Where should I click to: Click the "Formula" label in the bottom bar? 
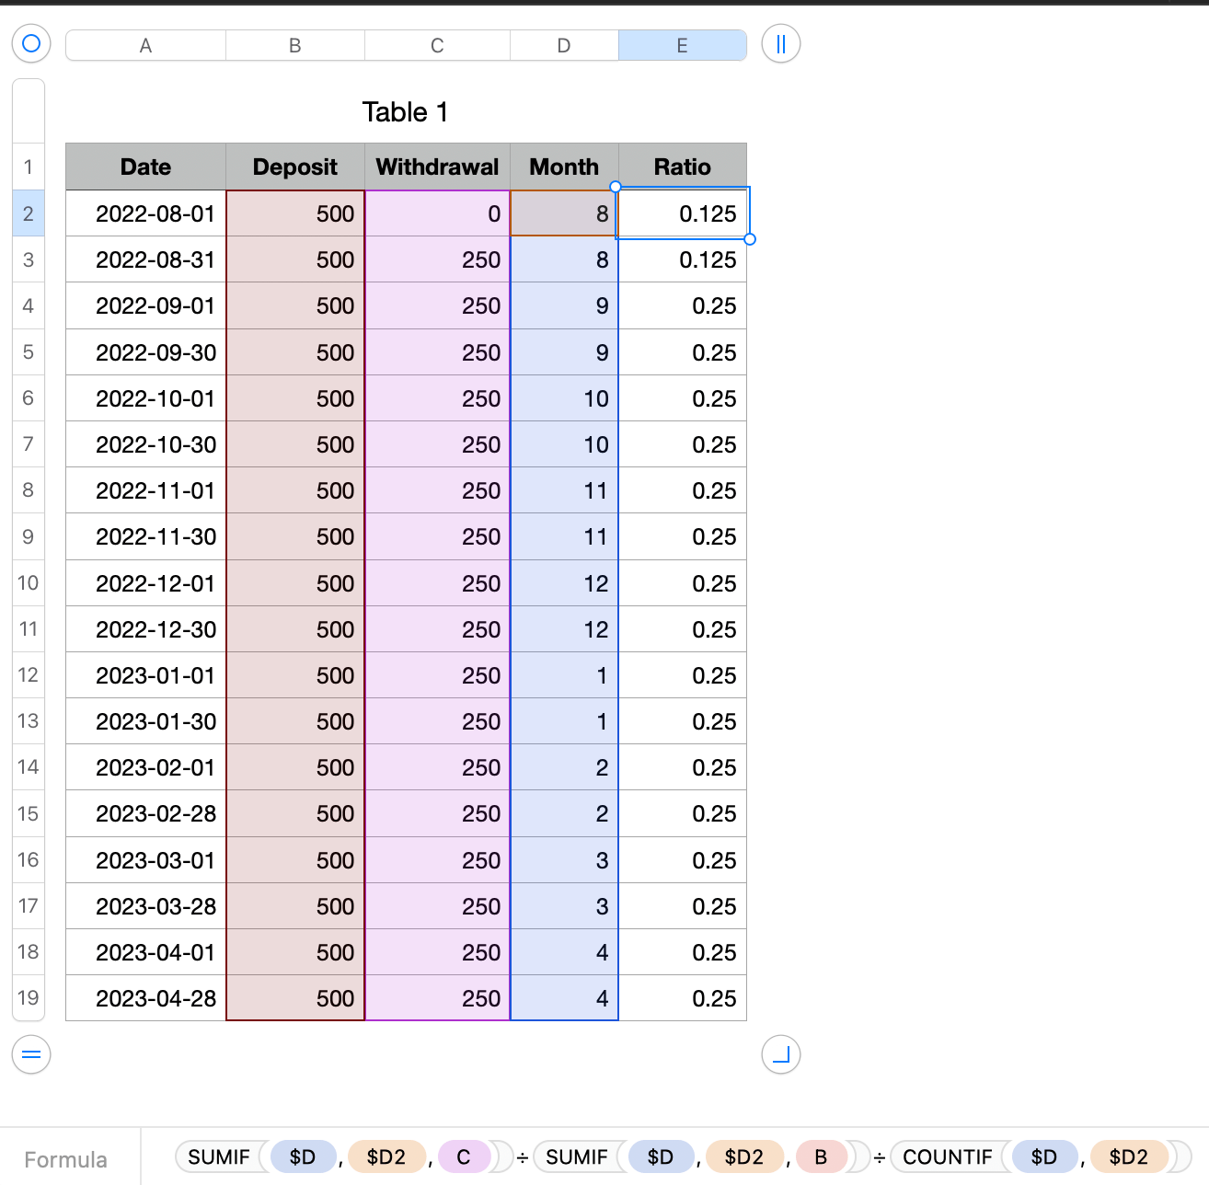click(x=66, y=1159)
